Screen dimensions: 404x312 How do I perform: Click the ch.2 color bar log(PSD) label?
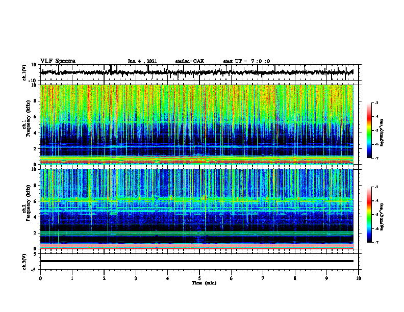(382, 217)
